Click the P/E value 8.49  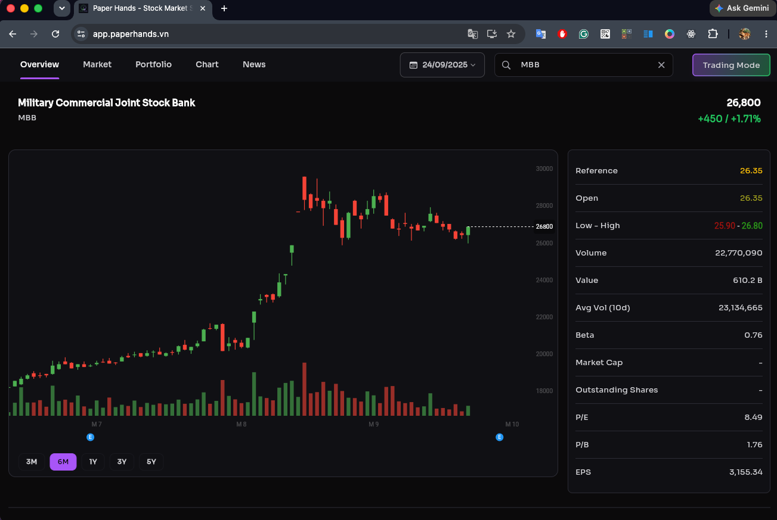754,418
